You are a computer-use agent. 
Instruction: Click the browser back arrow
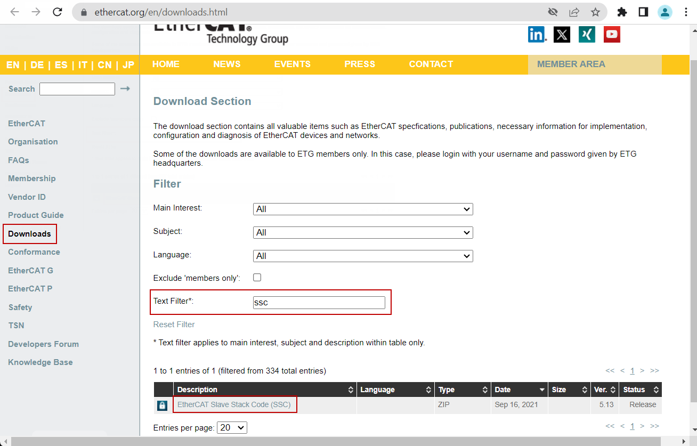pos(14,12)
